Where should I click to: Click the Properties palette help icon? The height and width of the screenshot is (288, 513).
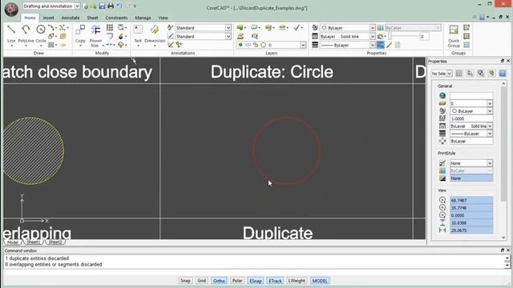click(503, 74)
